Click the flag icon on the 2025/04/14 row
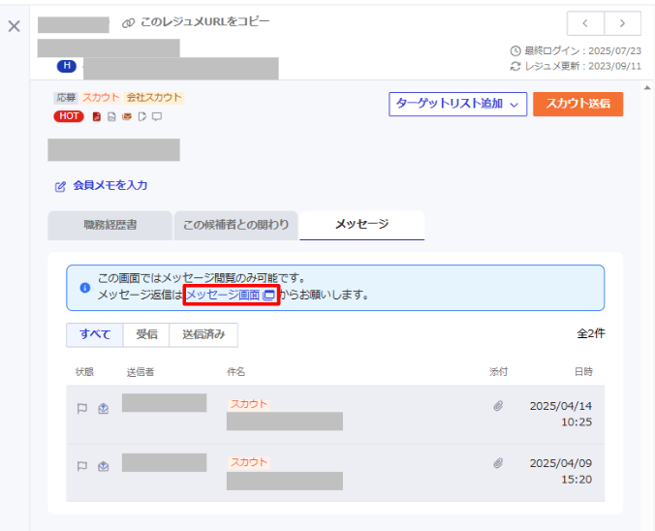The height and width of the screenshot is (531, 655). click(x=82, y=408)
